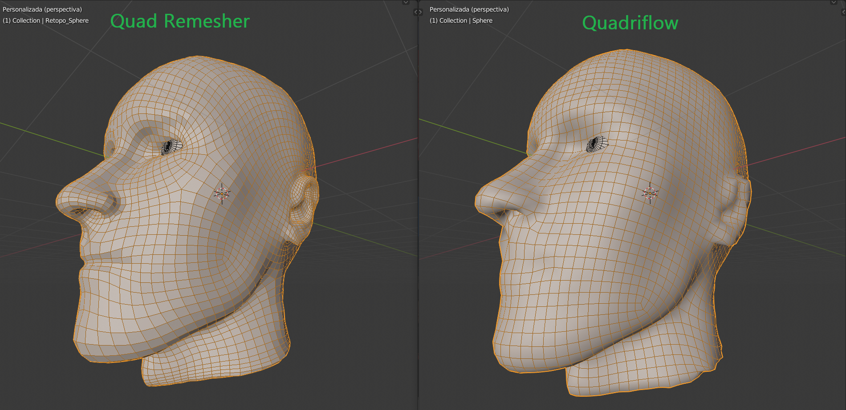Click the 3D cursor on the Quad Remesher head
This screenshot has height=410, width=846.
pyautogui.click(x=222, y=193)
